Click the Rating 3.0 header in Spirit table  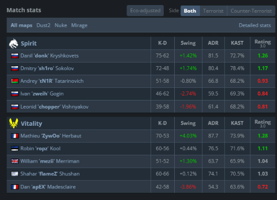click(263, 43)
